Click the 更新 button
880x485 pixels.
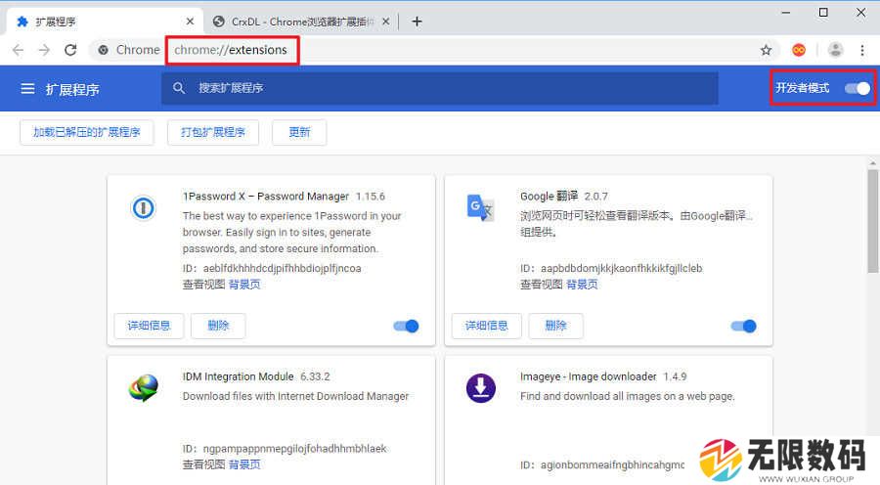tap(299, 132)
